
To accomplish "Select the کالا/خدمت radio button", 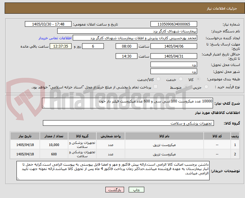I will click(x=159, y=79).
